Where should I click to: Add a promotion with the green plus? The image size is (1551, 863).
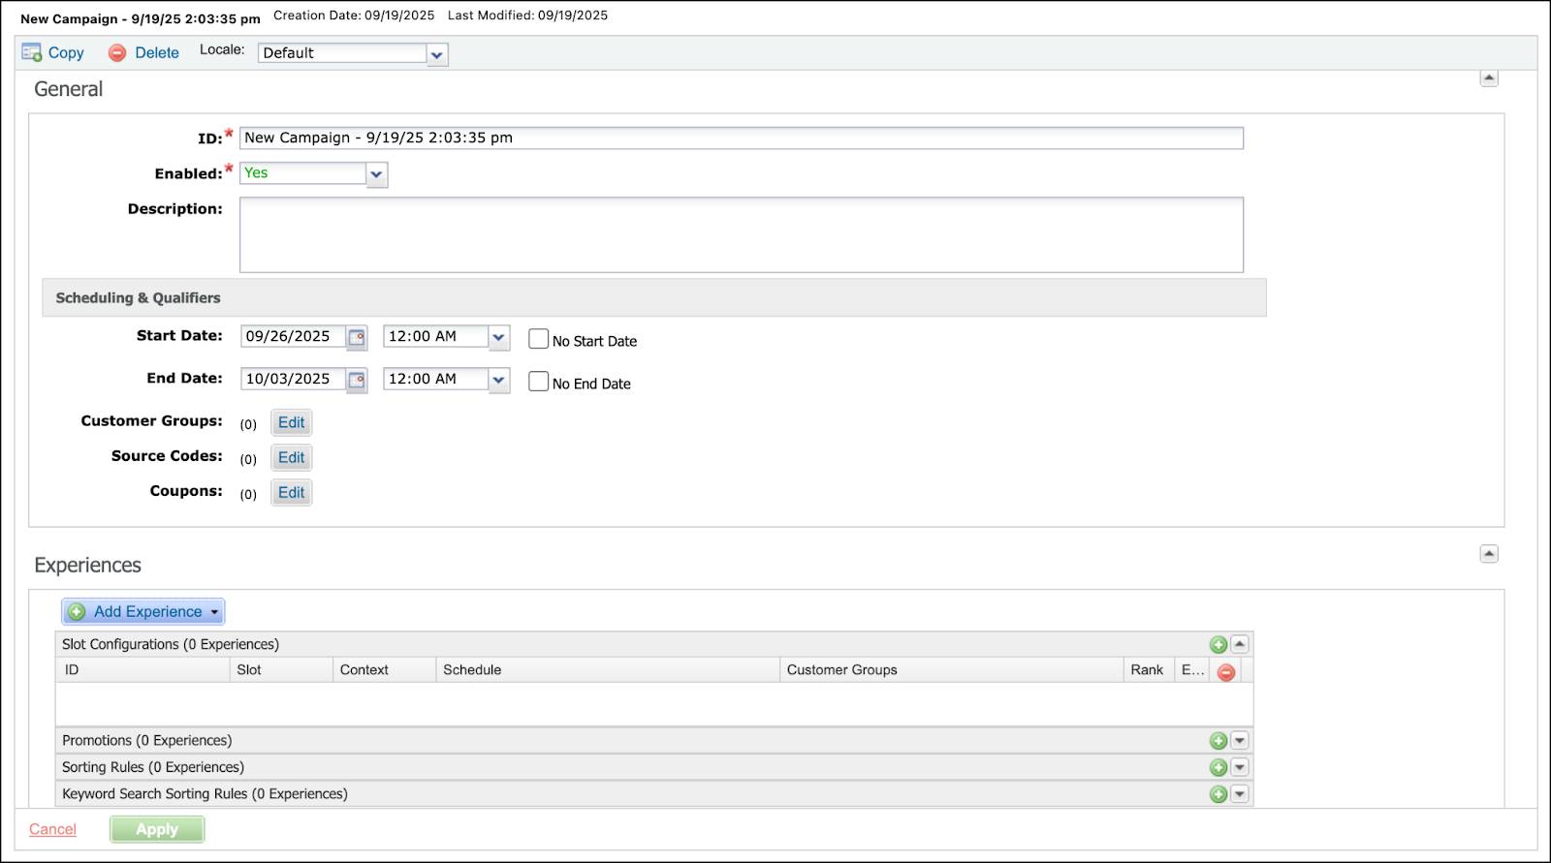pos(1219,741)
